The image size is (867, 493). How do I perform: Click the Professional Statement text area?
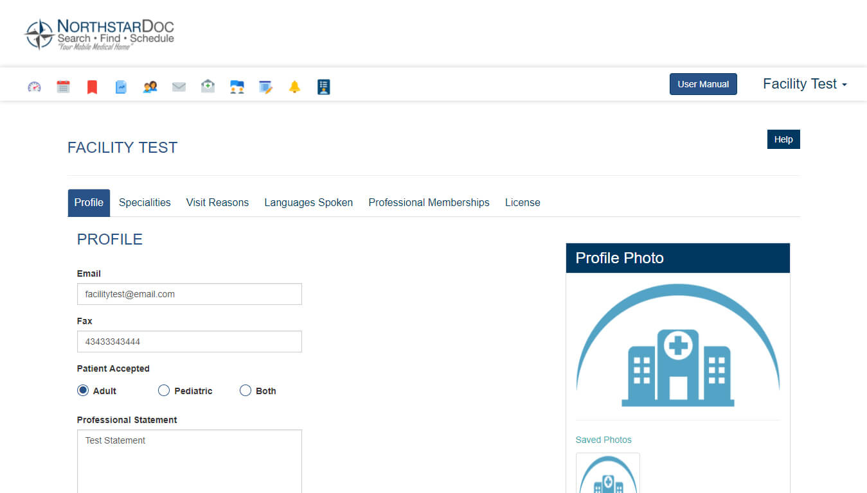click(190, 461)
